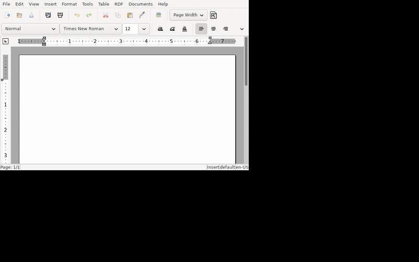
Task: Open a file using the folder icon
Action: tap(19, 15)
